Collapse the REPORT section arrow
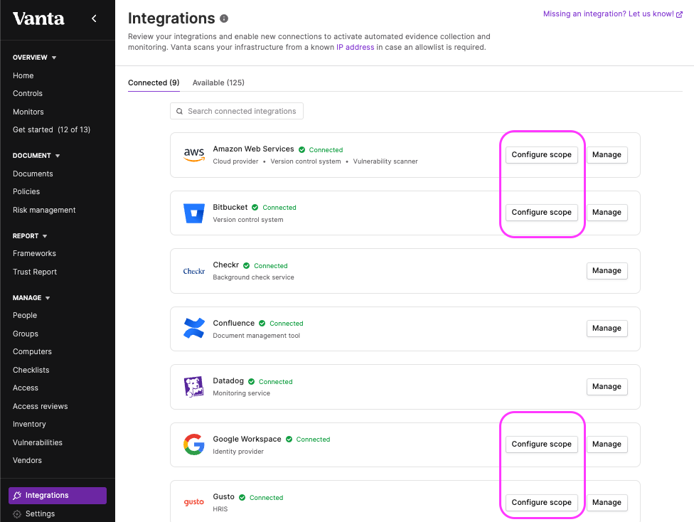This screenshot has height=522, width=694. coord(45,236)
